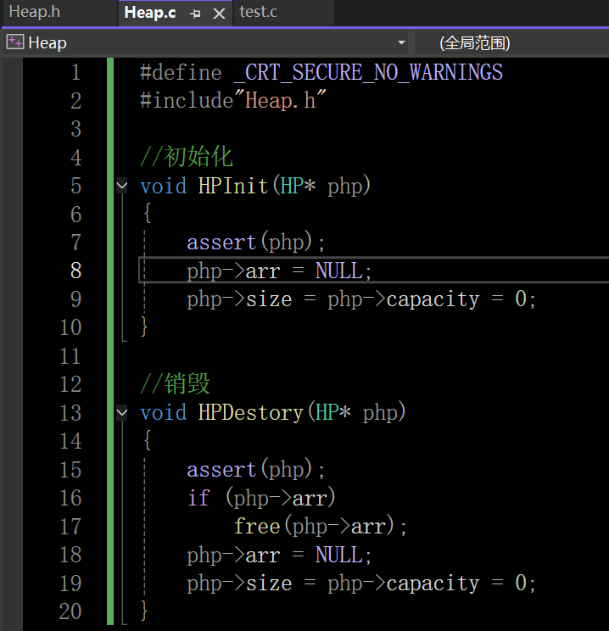Click line number 20 in gutter
The image size is (609, 631).
pos(70,611)
